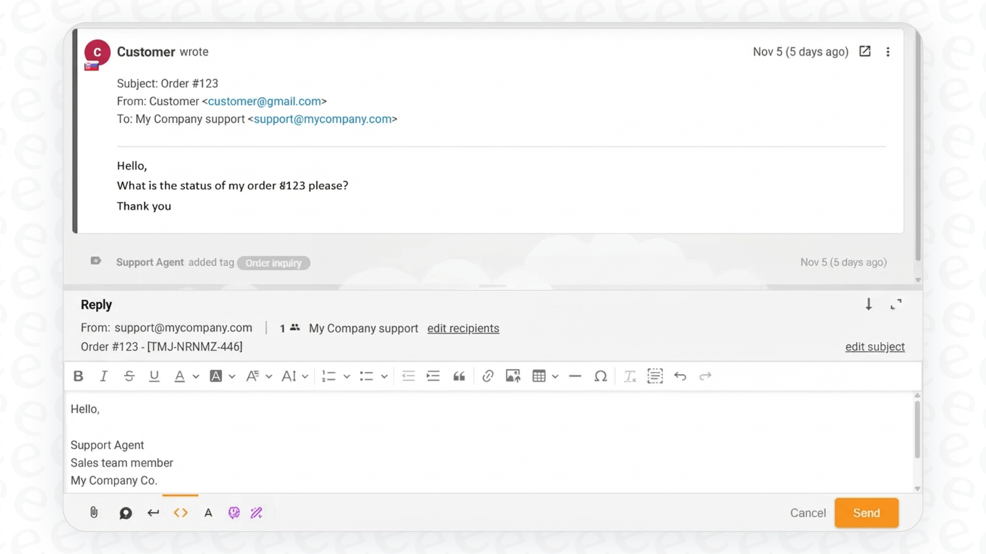Clear formatting from selected text
The width and height of the screenshot is (986, 554).
click(629, 376)
